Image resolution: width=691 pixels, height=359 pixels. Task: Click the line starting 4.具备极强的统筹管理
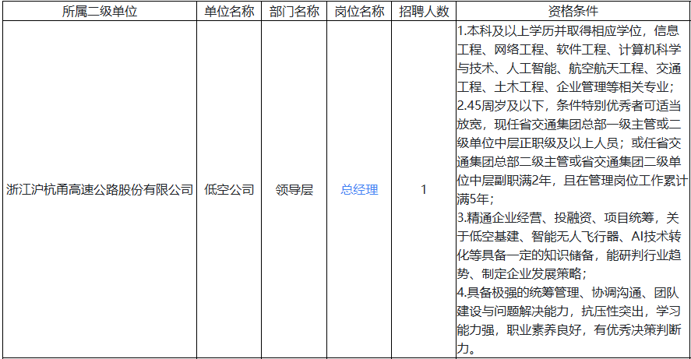(568, 293)
